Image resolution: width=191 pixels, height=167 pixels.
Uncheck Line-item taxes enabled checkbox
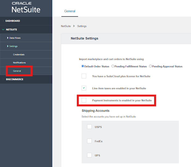tap(84, 88)
